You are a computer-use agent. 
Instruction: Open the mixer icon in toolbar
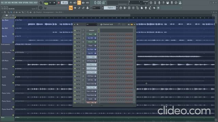(x=133, y=8)
